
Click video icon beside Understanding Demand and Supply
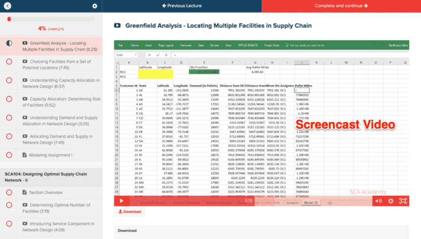pos(25,117)
